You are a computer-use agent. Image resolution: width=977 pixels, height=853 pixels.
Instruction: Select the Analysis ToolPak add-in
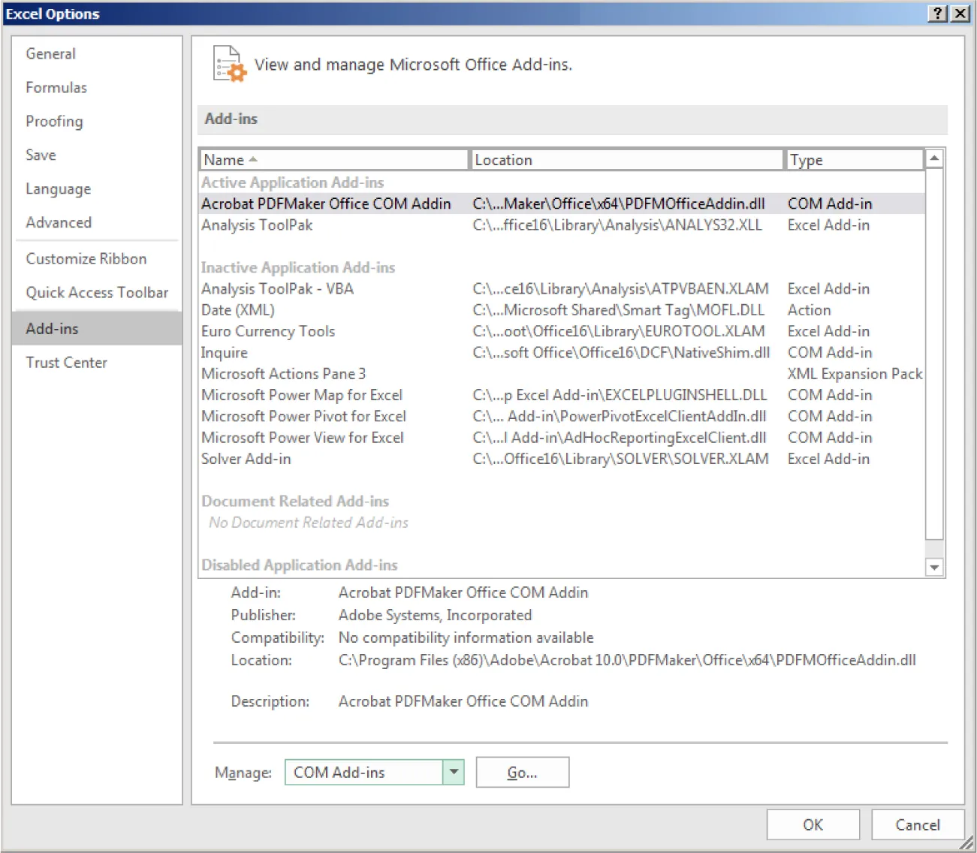257,225
